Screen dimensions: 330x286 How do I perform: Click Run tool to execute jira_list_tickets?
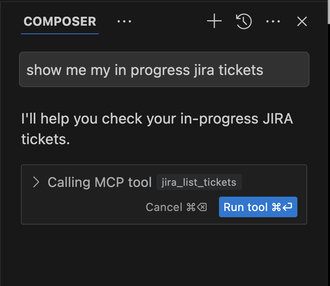tap(258, 207)
